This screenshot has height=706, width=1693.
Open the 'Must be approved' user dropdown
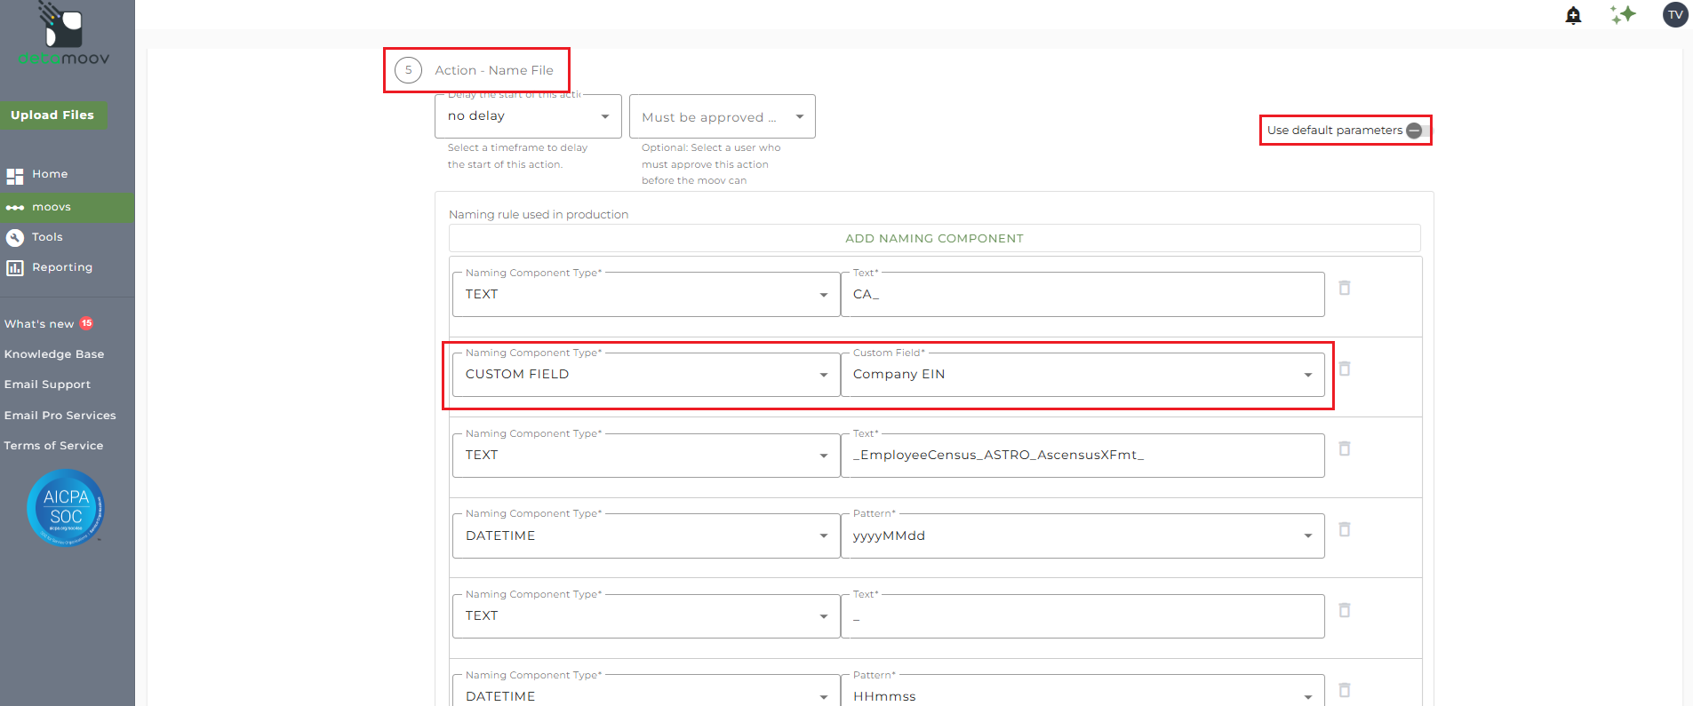tap(722, 116)
